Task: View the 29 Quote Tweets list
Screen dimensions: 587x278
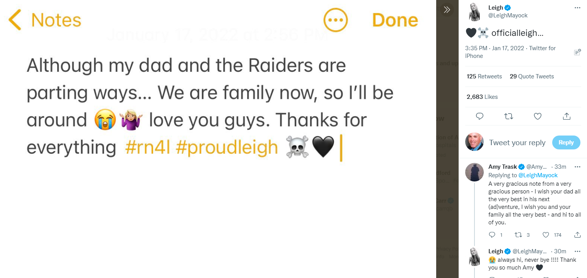Action: point(532,76)
